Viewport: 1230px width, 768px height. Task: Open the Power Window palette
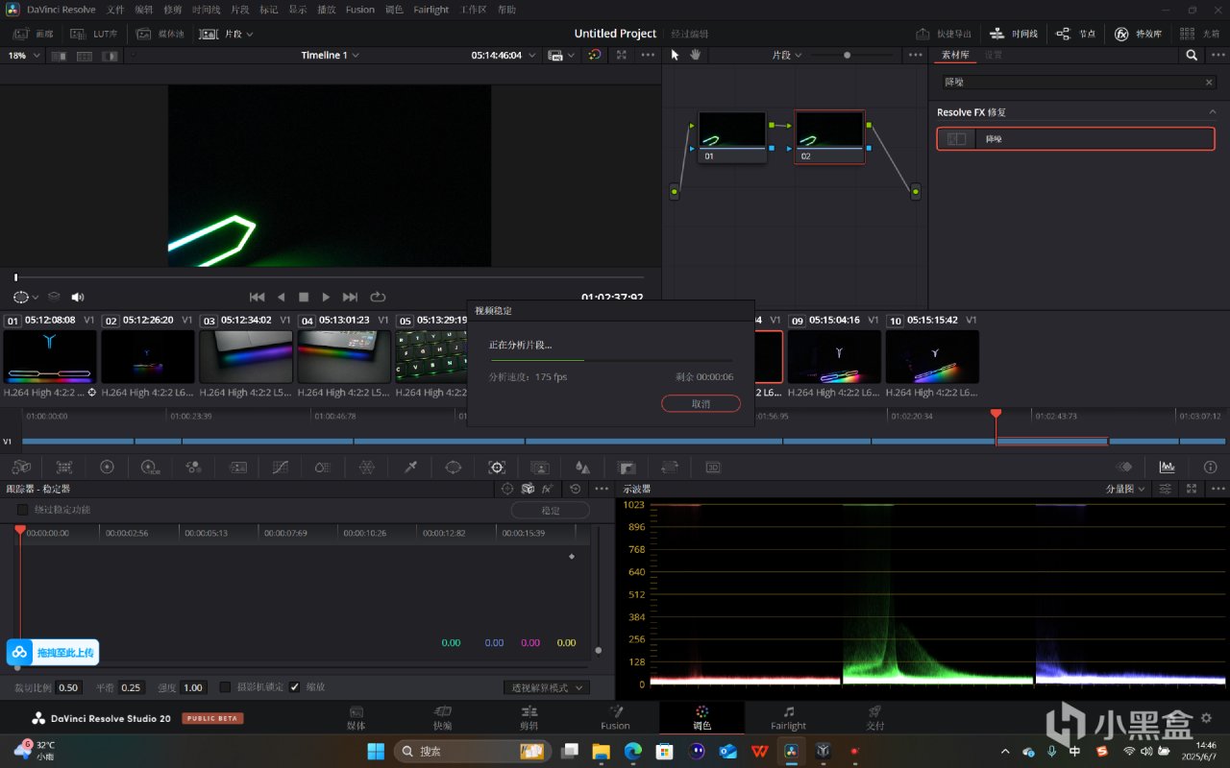click(454, 468)
